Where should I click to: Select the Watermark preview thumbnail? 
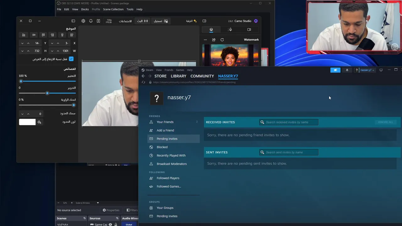pos(230,55)
